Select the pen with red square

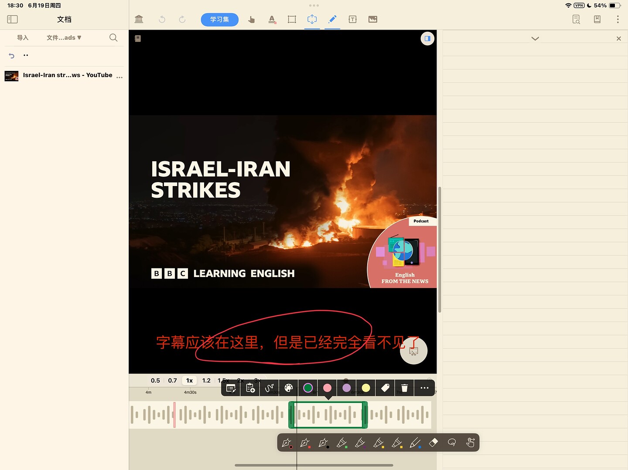click(x=305, y=443)
